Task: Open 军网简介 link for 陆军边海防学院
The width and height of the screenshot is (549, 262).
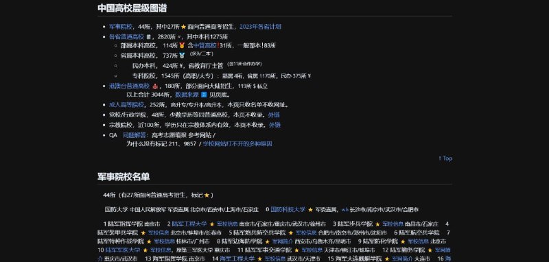Action: [x=283, y=241]
